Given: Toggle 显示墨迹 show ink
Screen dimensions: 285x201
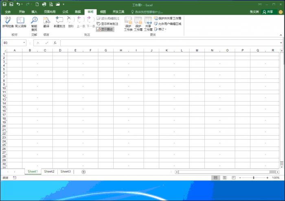Looking at the screenshot, I should [x=105, y=29].
